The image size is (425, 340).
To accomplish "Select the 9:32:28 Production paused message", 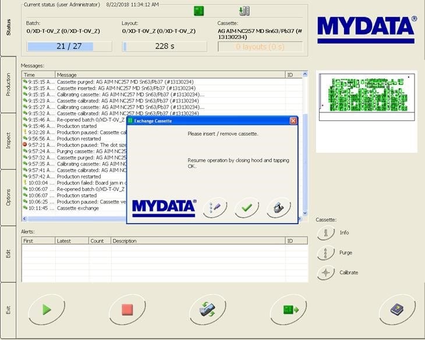I will (x=75, y=132).
